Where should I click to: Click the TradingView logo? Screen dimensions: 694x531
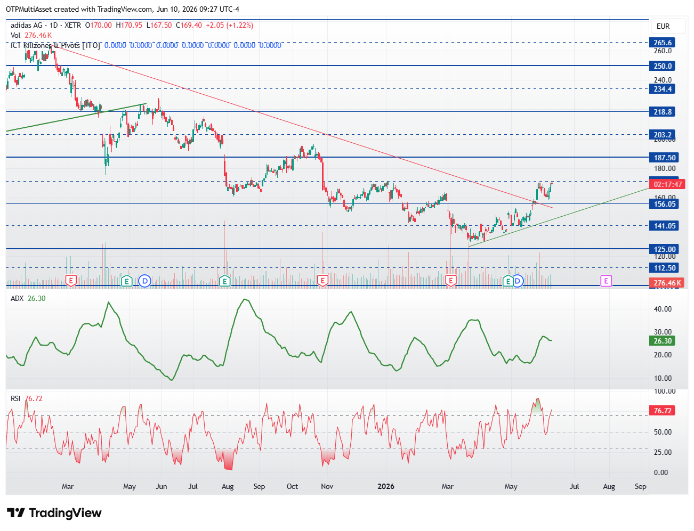click(54, 513)
